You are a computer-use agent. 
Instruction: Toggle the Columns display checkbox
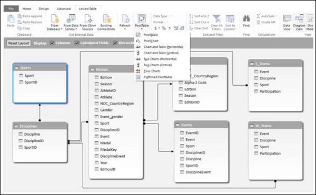(52, 43)
